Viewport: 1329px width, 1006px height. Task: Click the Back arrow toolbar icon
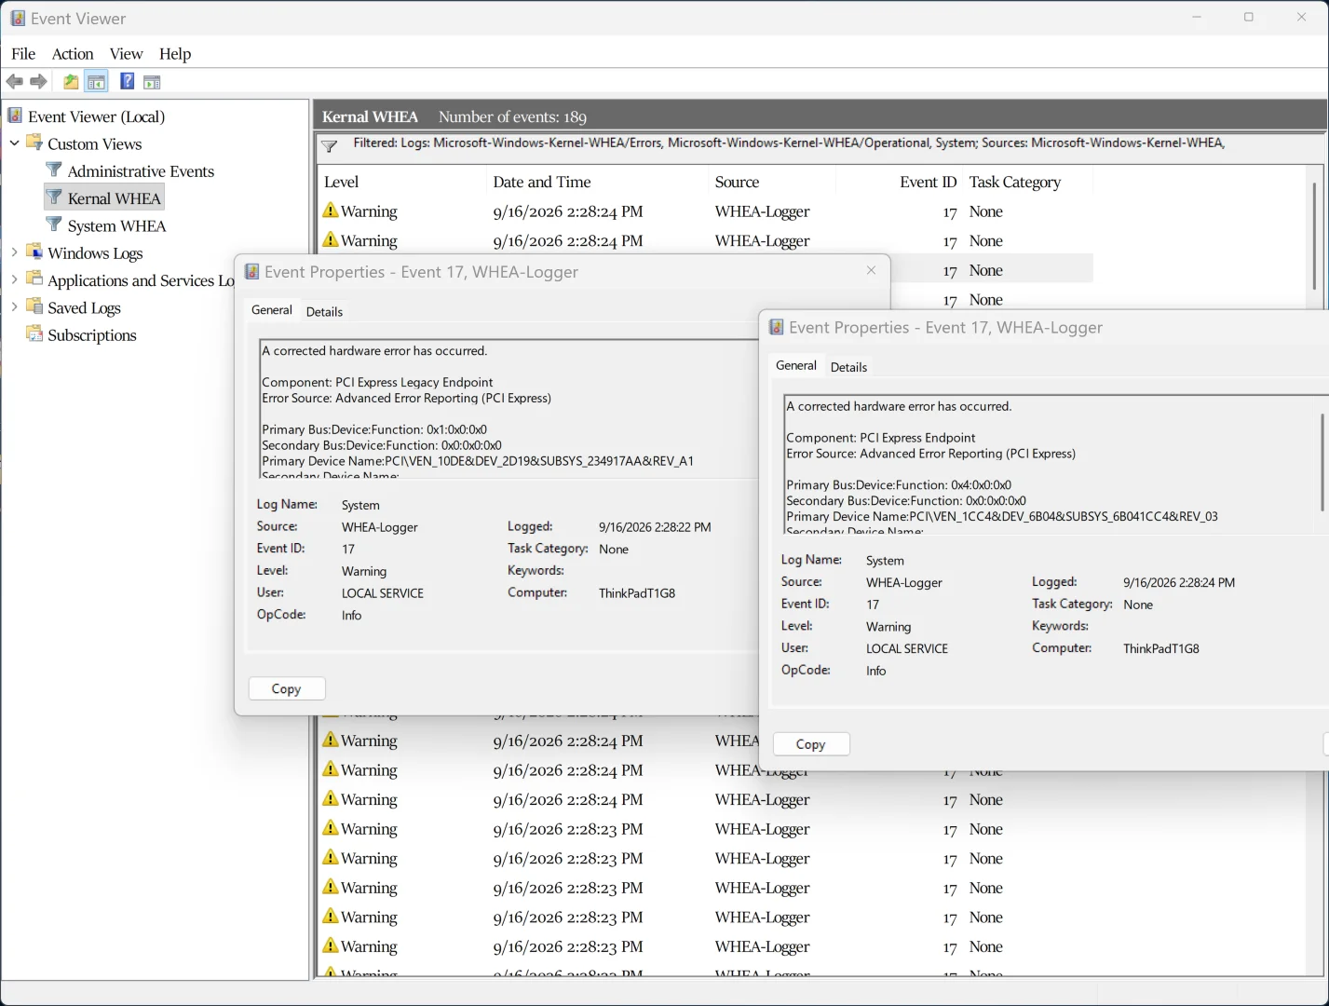tap(15, 82)
